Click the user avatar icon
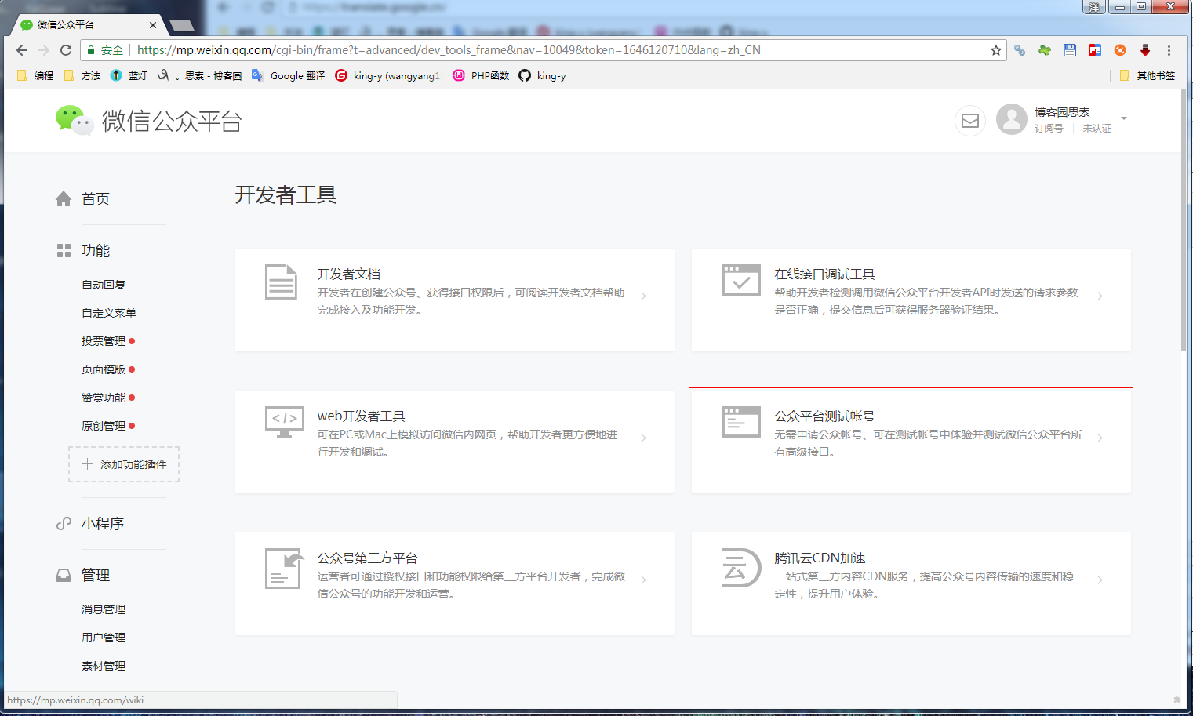The width and height of the screenshot is (1193, 716). point(1012,119)
